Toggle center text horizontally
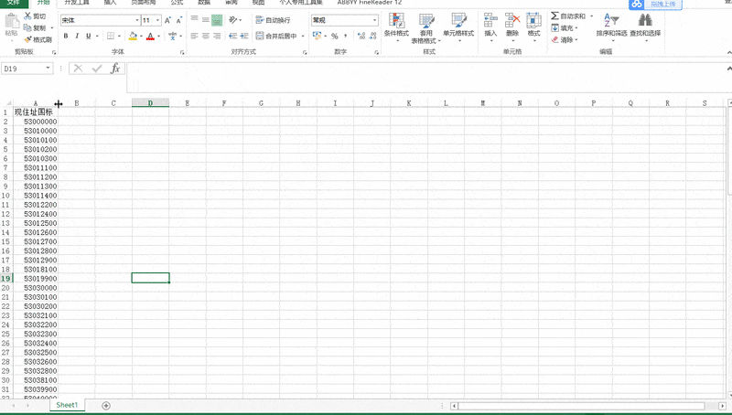The image size is (732, 415). pos(205,36)
